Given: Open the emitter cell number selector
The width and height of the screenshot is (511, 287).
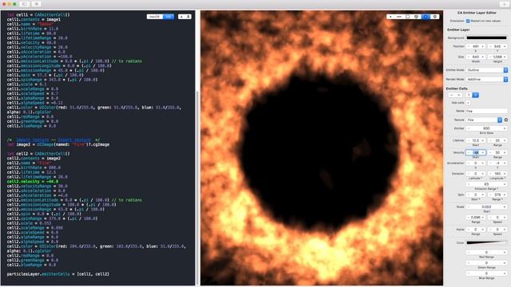Looking at the screenshot, I should click(x=472, y=95).
